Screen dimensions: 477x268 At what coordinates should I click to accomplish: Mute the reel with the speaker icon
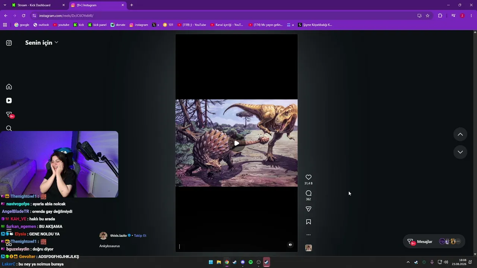[290, 245]
